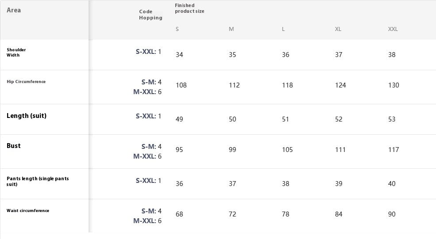Select the S size column header
The width and height of the screenshot is (436, 239).
177,29
